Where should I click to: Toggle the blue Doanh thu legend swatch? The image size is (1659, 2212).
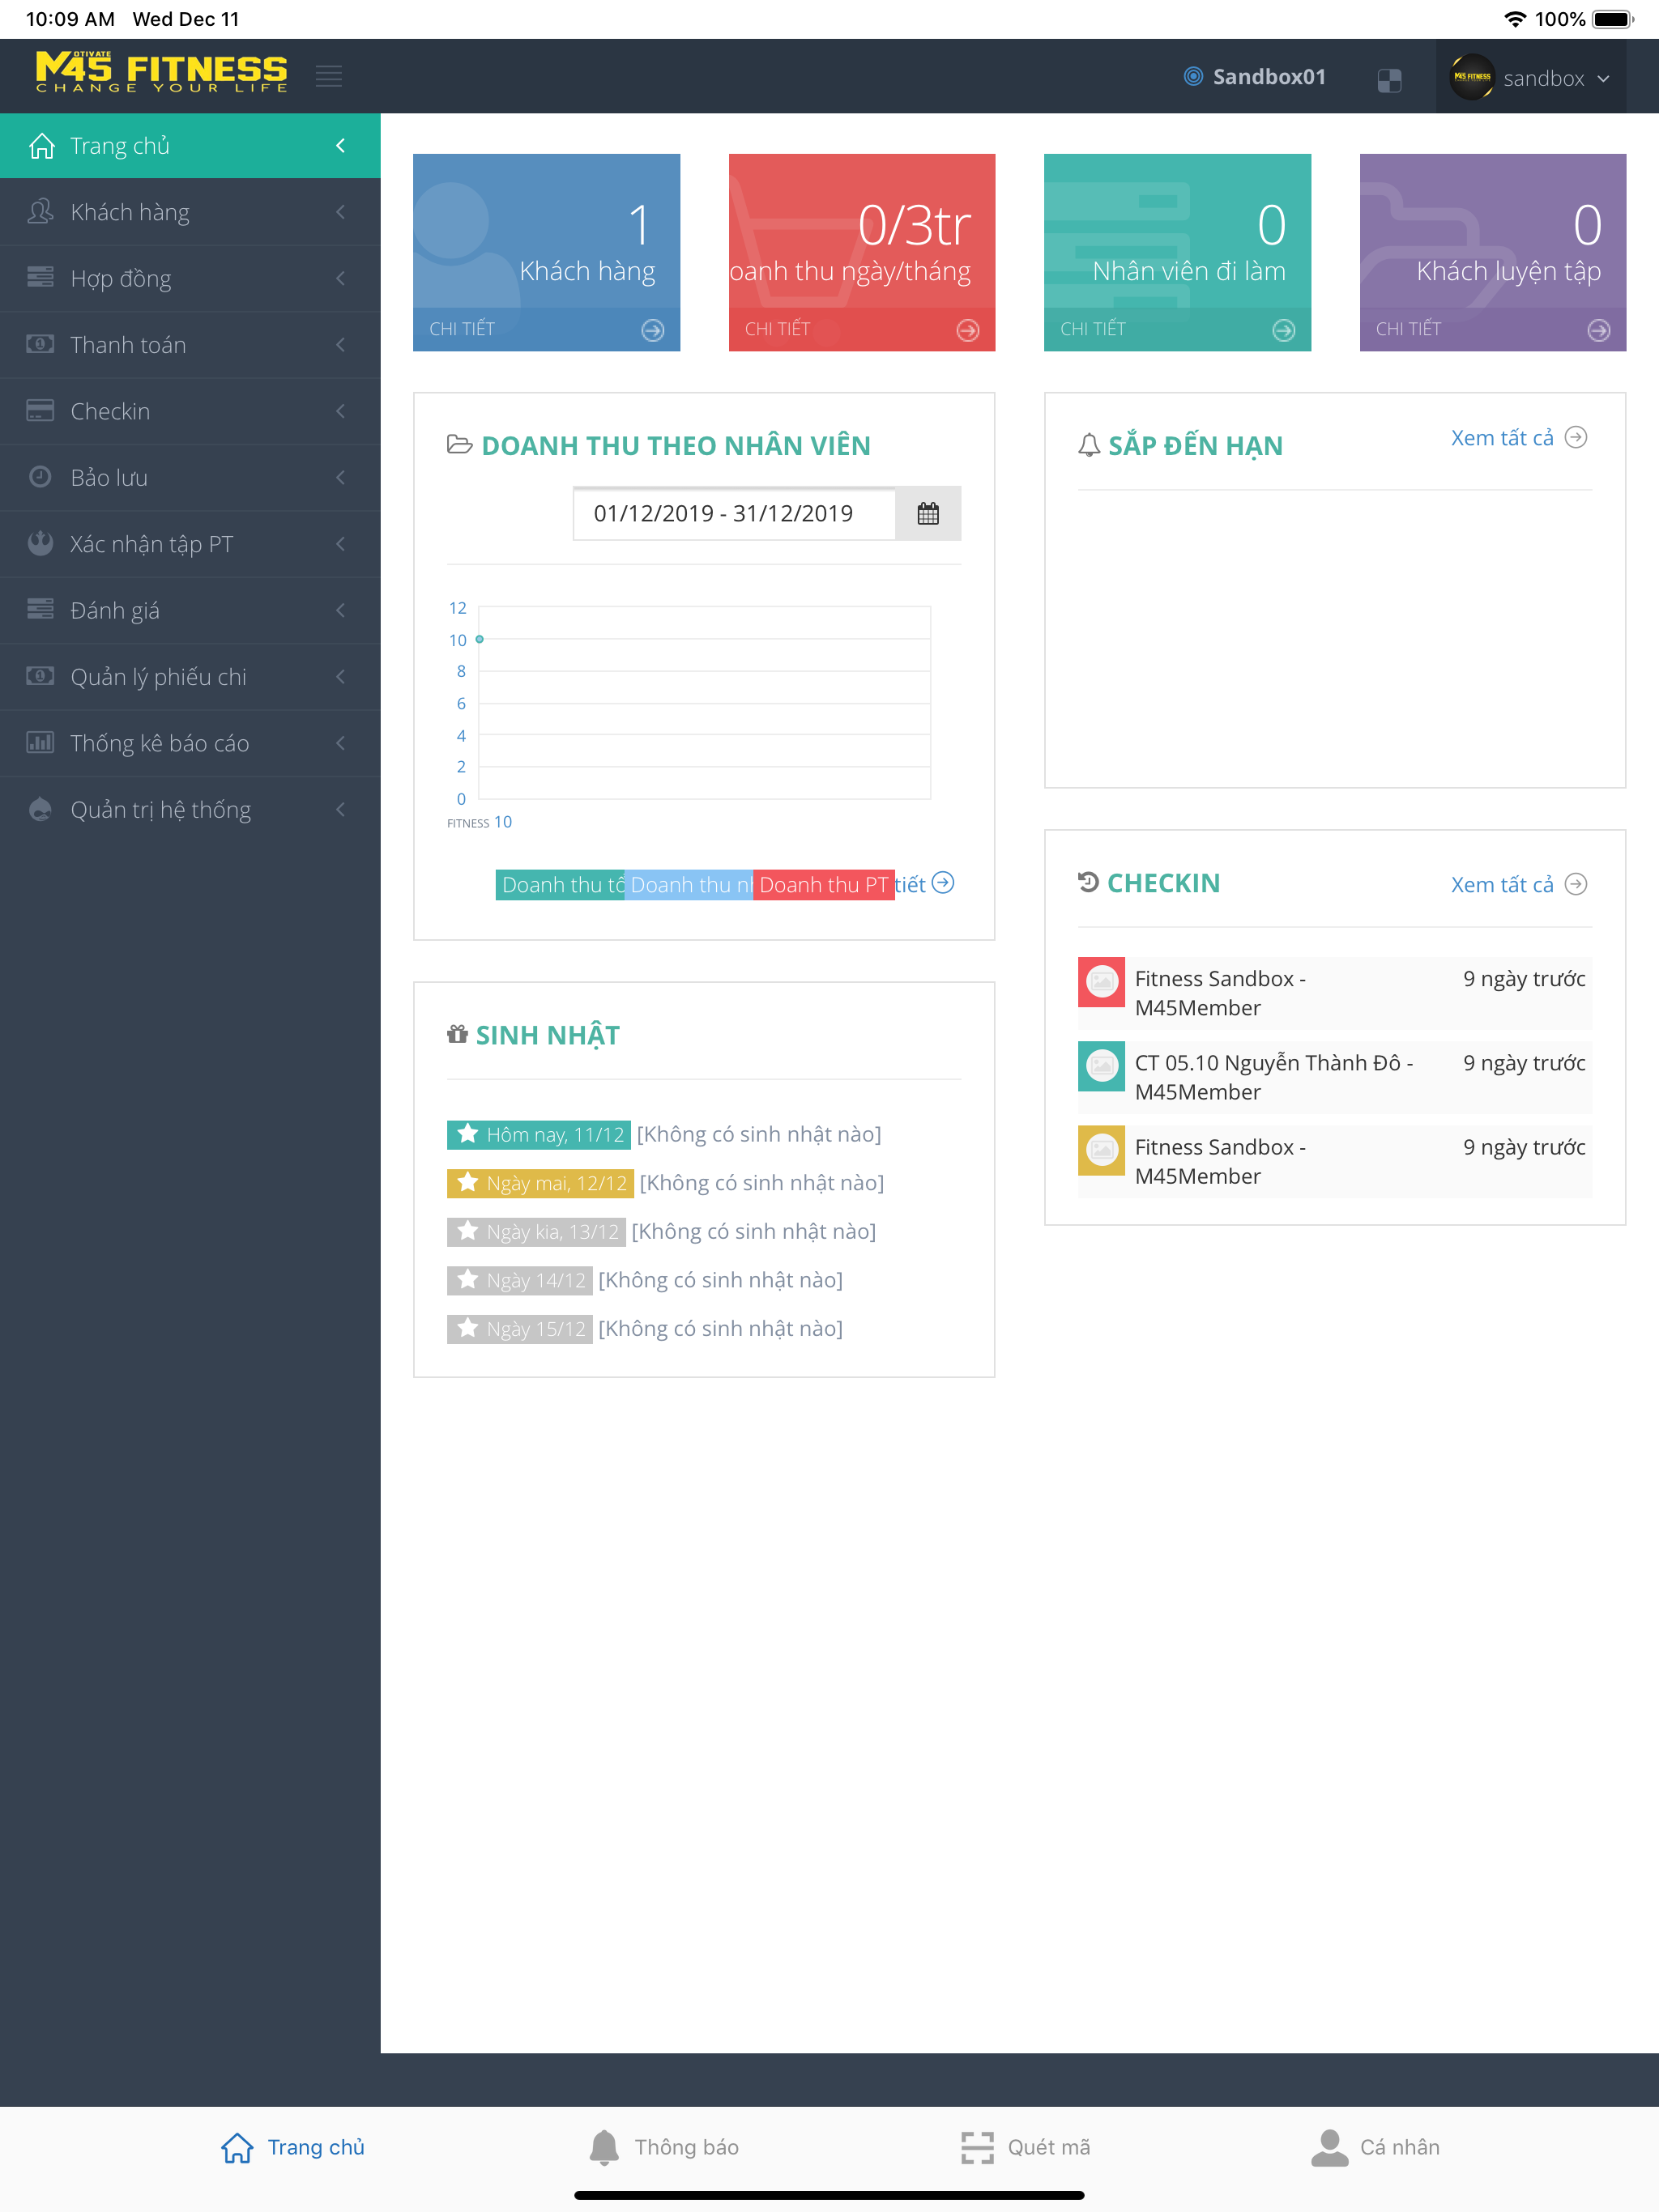click(689, 885)
